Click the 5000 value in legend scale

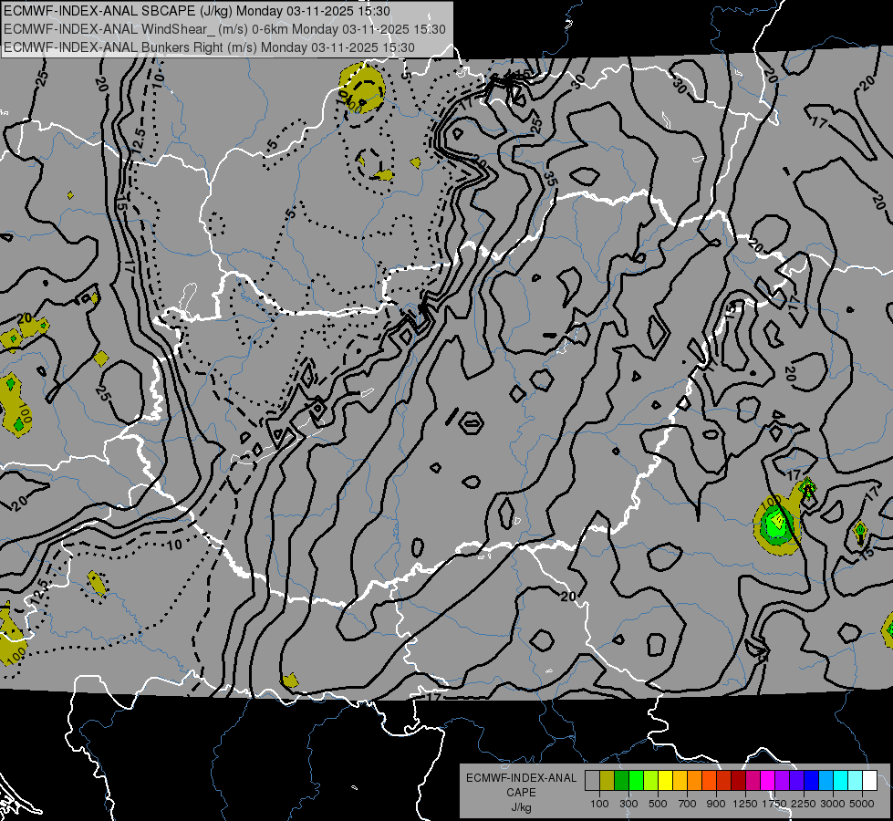pos(862,804)
